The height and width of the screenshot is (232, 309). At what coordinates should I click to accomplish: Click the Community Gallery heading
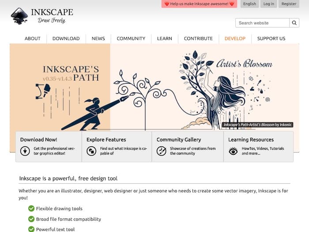click(x=179, y=140)
